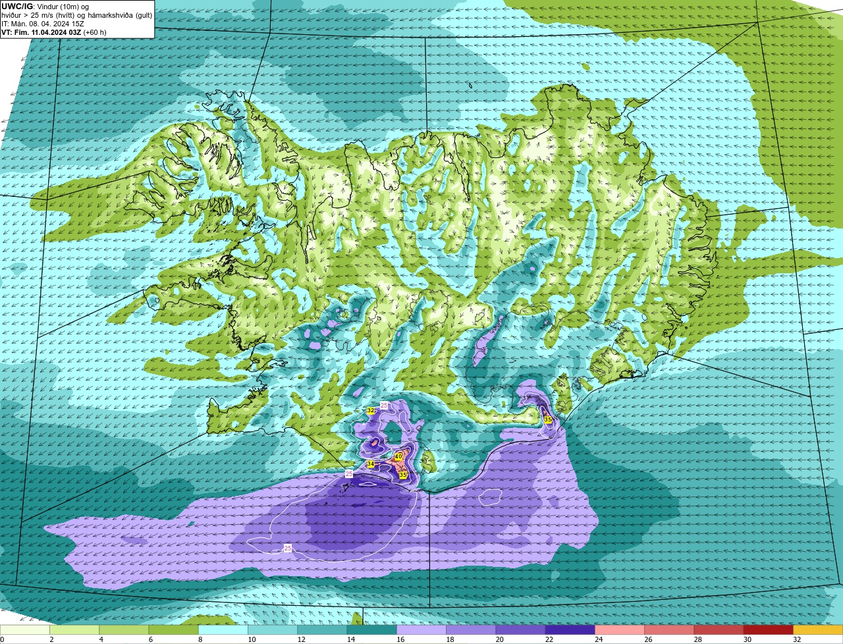The height and width of the screenshot is (644, 843).
Task: Click the legend tick label '28'
Action: point(698,639)
